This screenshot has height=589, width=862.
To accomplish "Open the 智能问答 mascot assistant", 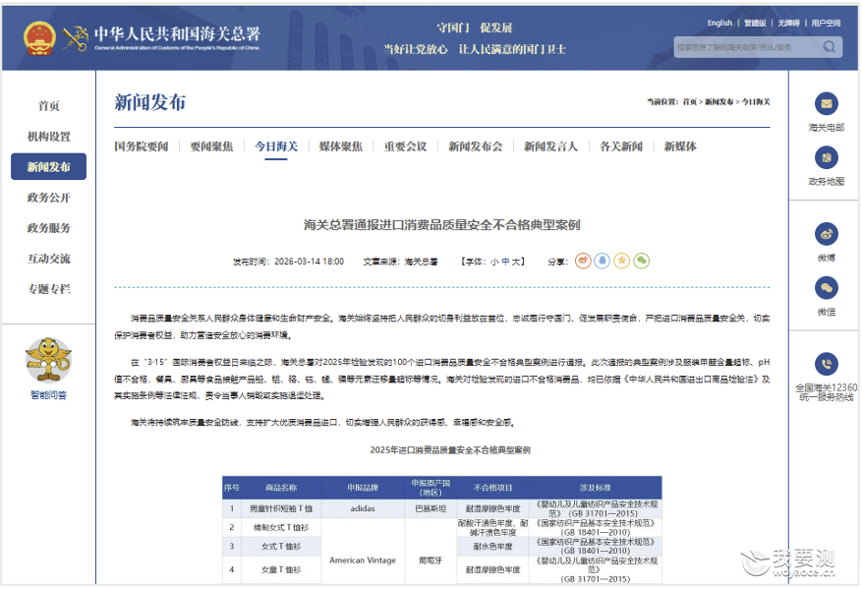I will click(48, 360).
